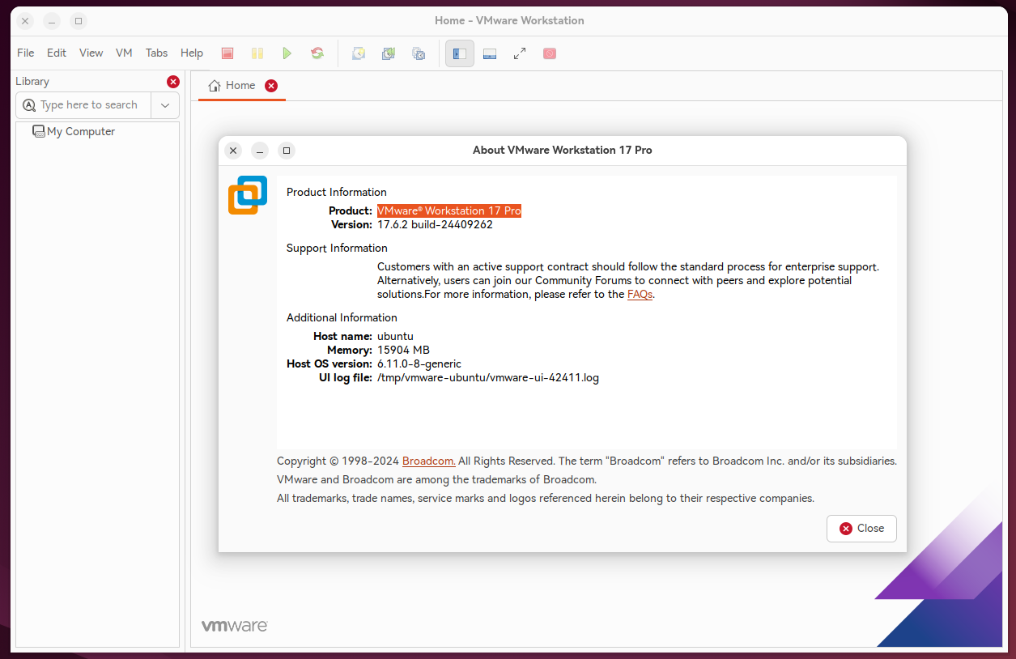Close the Home tab using its red X
Viewport: 1016px width, 659px height.
click(271, 86)
